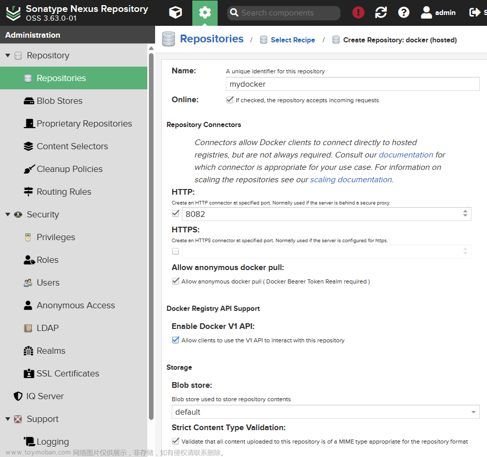Open the Administration gear icon
Image resolution: width=487 pixels, height=457 pixels.
pos(205,13)
